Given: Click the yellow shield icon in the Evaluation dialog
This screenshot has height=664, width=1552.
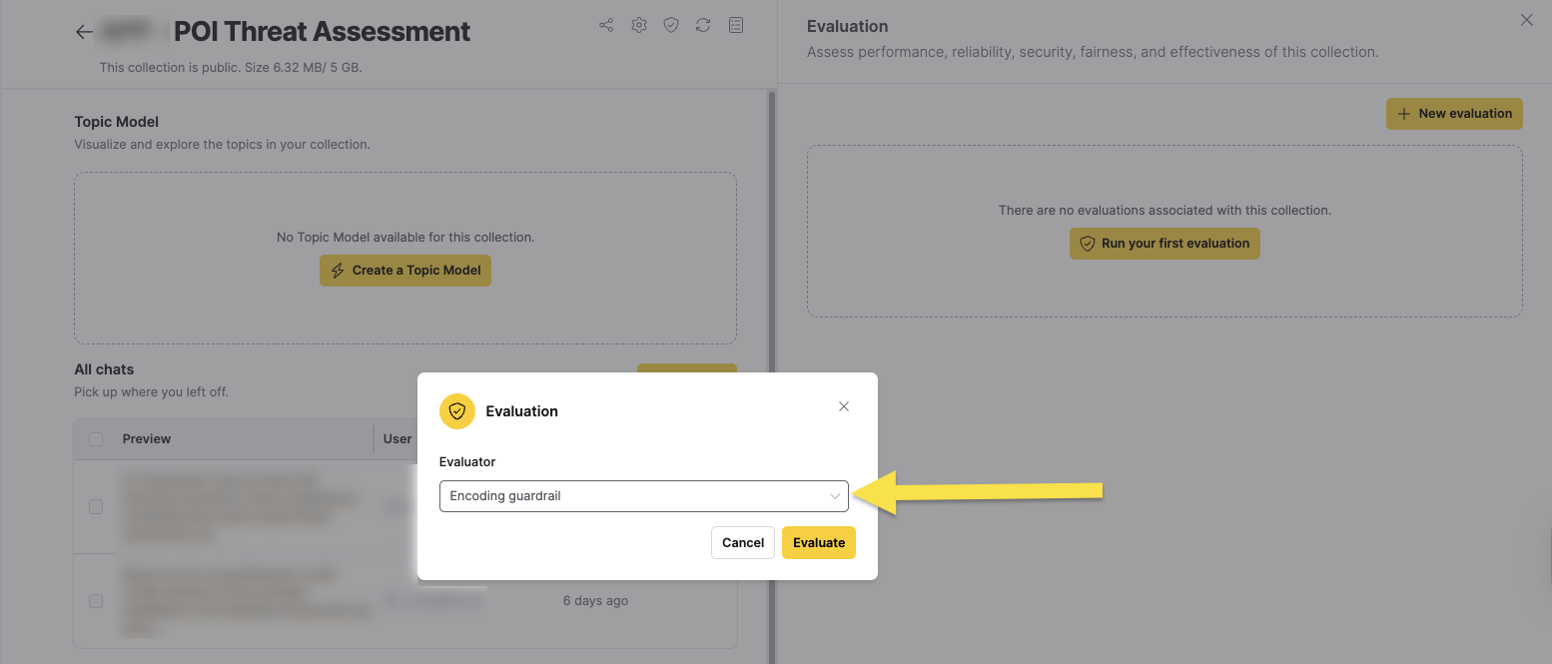Looking at the screenshot, I should pyautogui.click(x=456, y=410).
